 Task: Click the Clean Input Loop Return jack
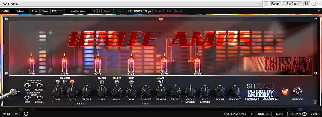tap(39, 85)
